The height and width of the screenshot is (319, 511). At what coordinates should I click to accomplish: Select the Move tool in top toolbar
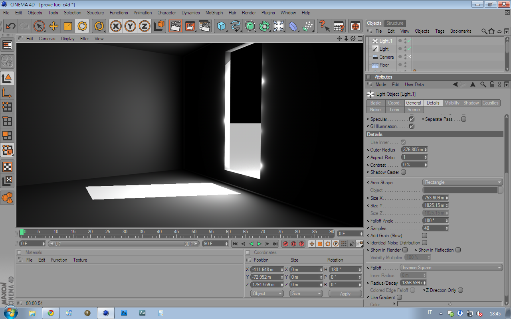pos(53,26)
